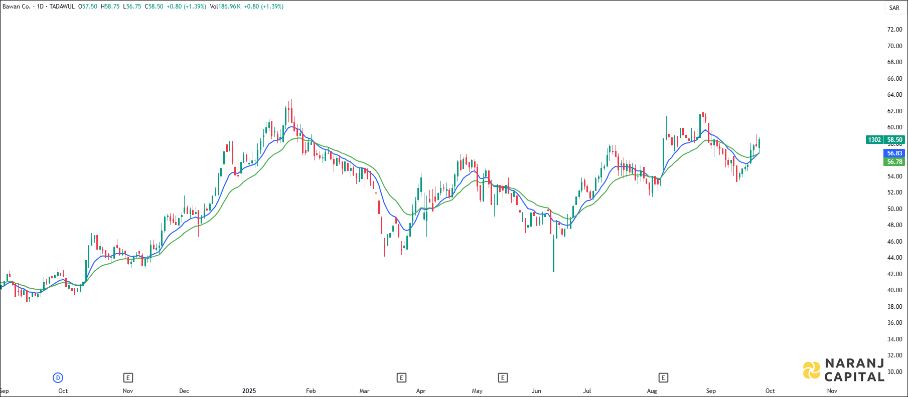The image size is (908, 397).
Task: Select the 58.50 current price label
Action: pyautogui.click(x=894, y=140)
